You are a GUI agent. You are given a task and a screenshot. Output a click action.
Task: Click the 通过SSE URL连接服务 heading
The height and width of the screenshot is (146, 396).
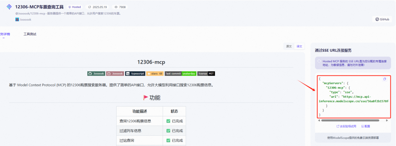[x=333, y=50]
